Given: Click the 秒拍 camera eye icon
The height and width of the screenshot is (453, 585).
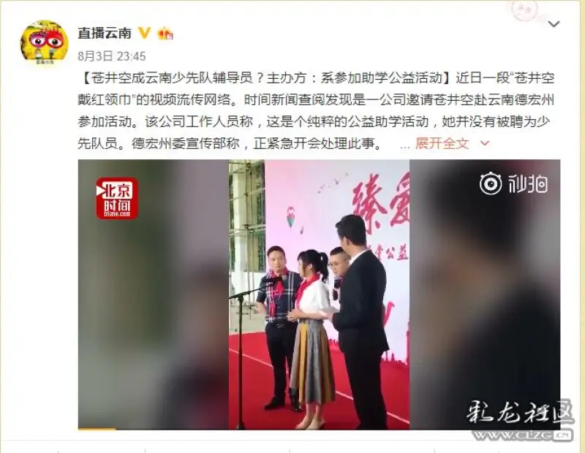Looking at the screenshot, I should tap(490, 183).
